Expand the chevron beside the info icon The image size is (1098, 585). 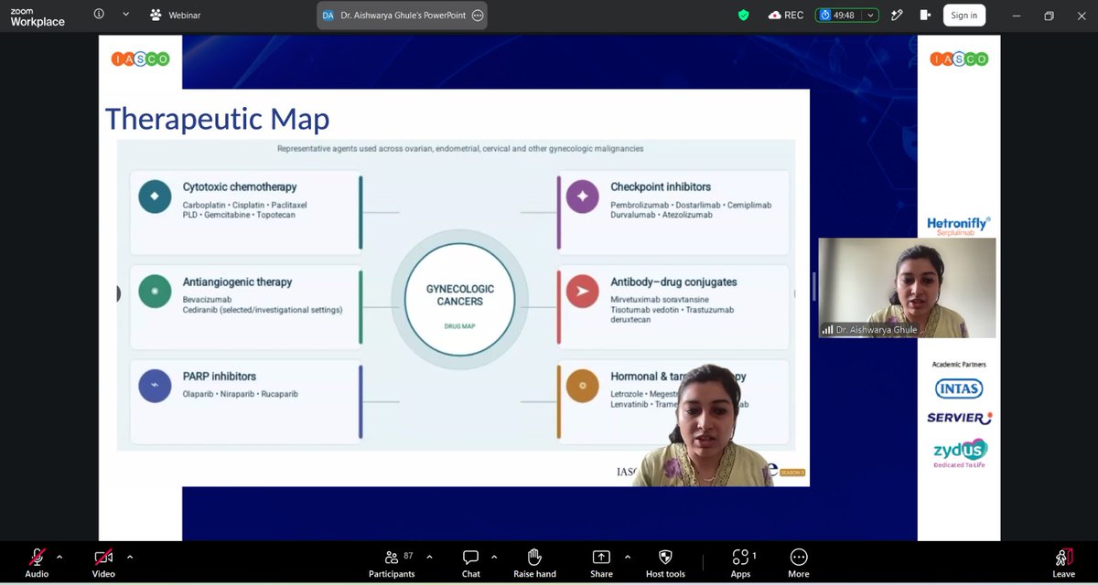tap(126, 15)
